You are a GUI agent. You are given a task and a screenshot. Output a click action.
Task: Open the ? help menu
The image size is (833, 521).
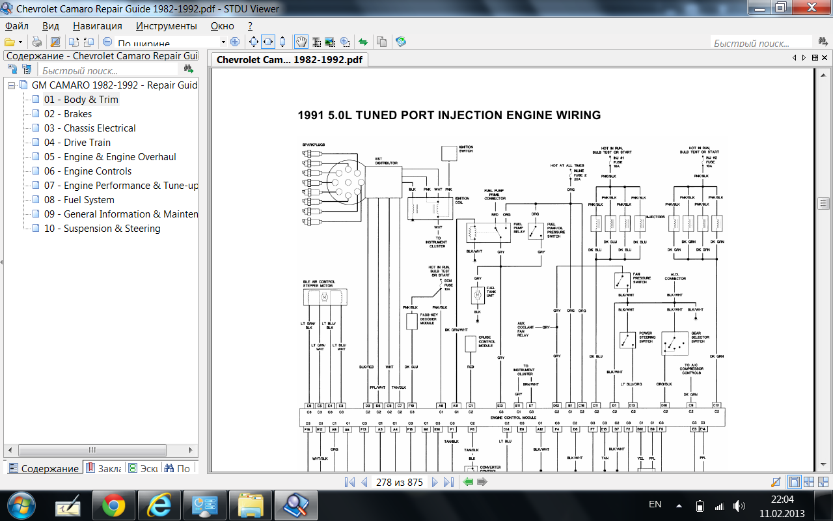click(x=251, y=26)
